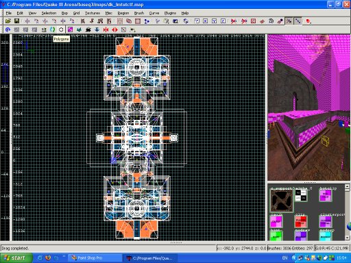
Task: Click the Hollow brush icon
Action: [138, 21]
